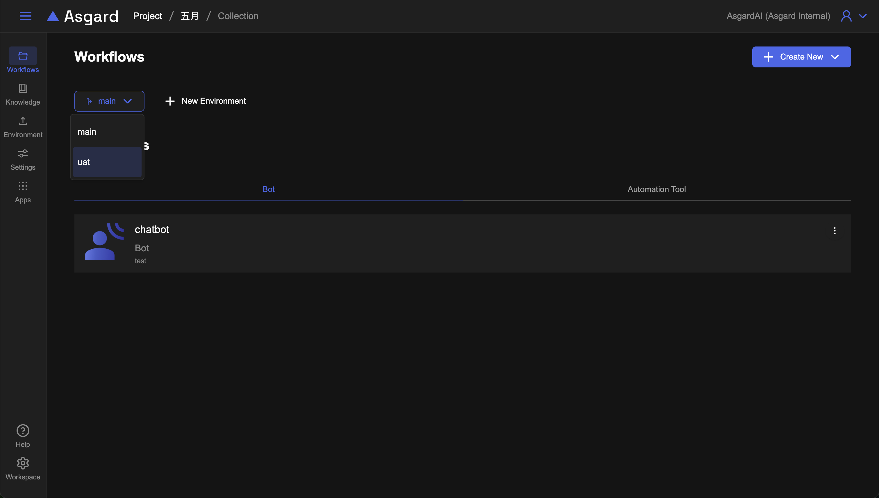Open Apps grid in sidebar

click(x=23, y=191)
